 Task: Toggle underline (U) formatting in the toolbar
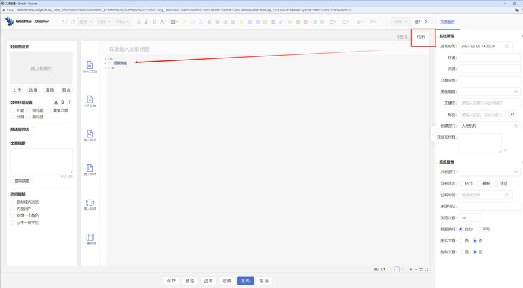[x=154, y=22]
